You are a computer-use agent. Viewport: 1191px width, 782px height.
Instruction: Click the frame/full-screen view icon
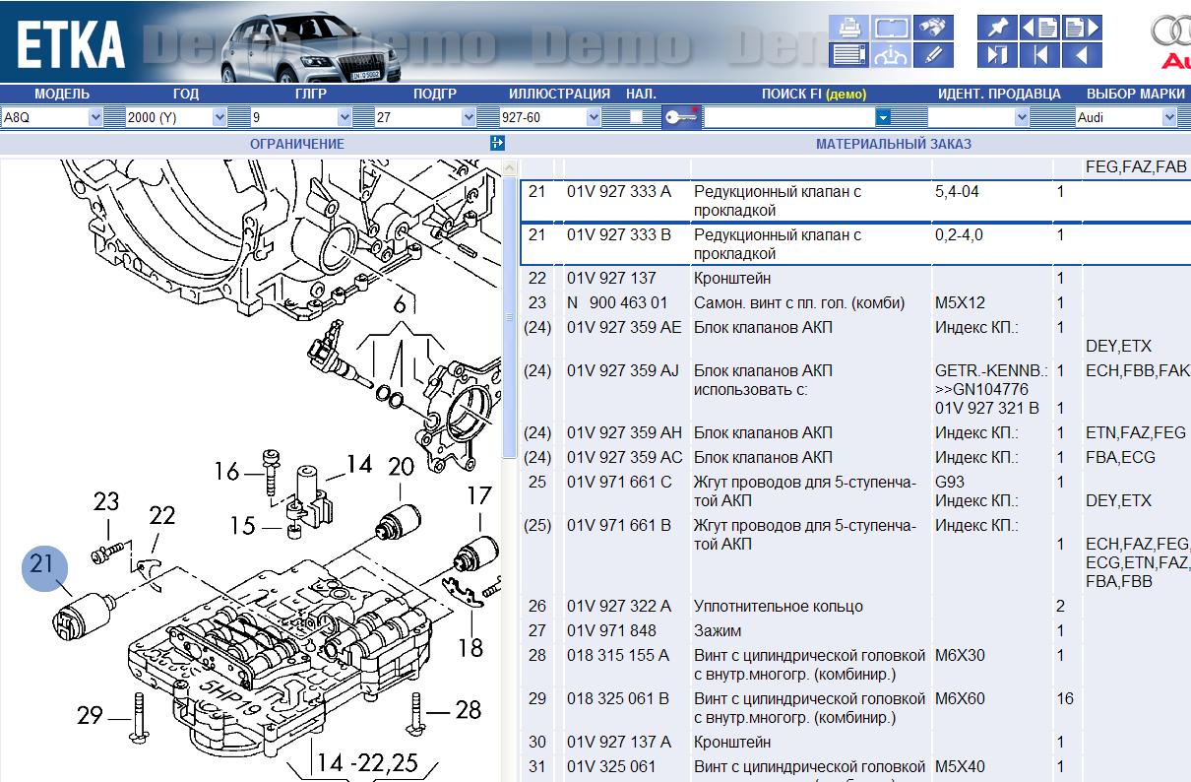click(x=890, y=28)
